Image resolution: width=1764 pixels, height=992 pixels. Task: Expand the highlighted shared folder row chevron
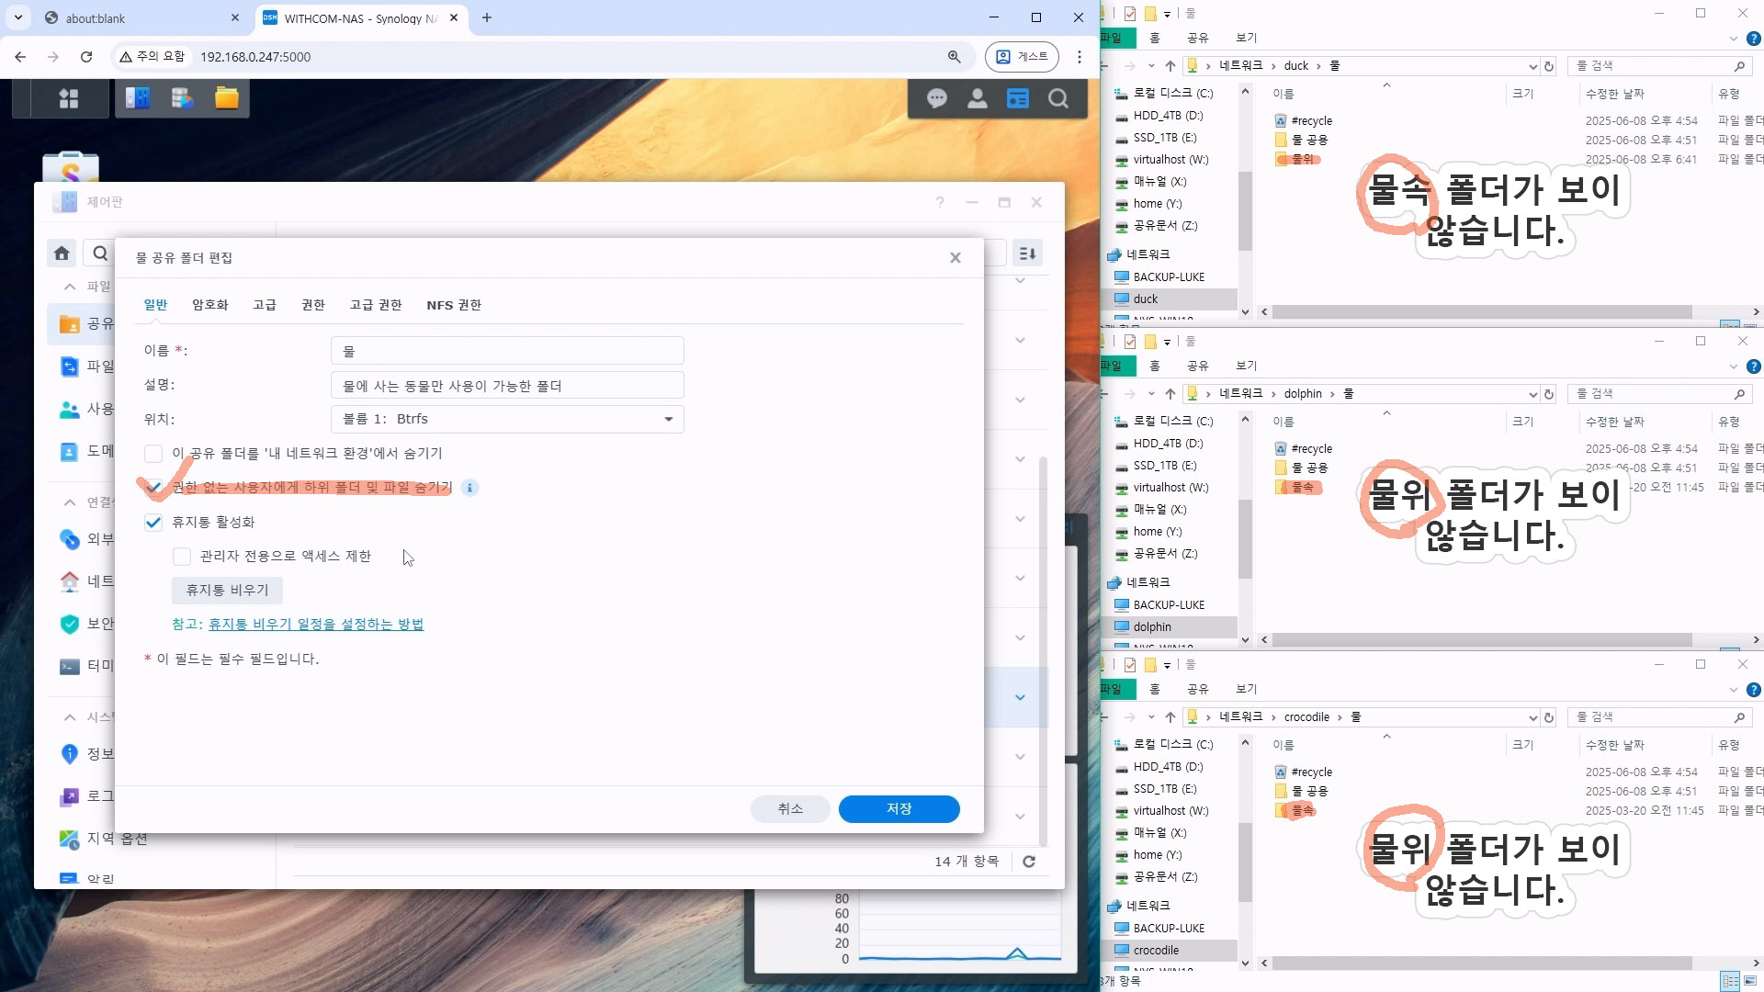pyautogui.click(x=1020, y=697)
